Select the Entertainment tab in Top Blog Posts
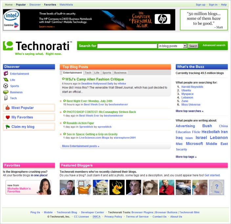Screen dimensions: 231x224 72,73
